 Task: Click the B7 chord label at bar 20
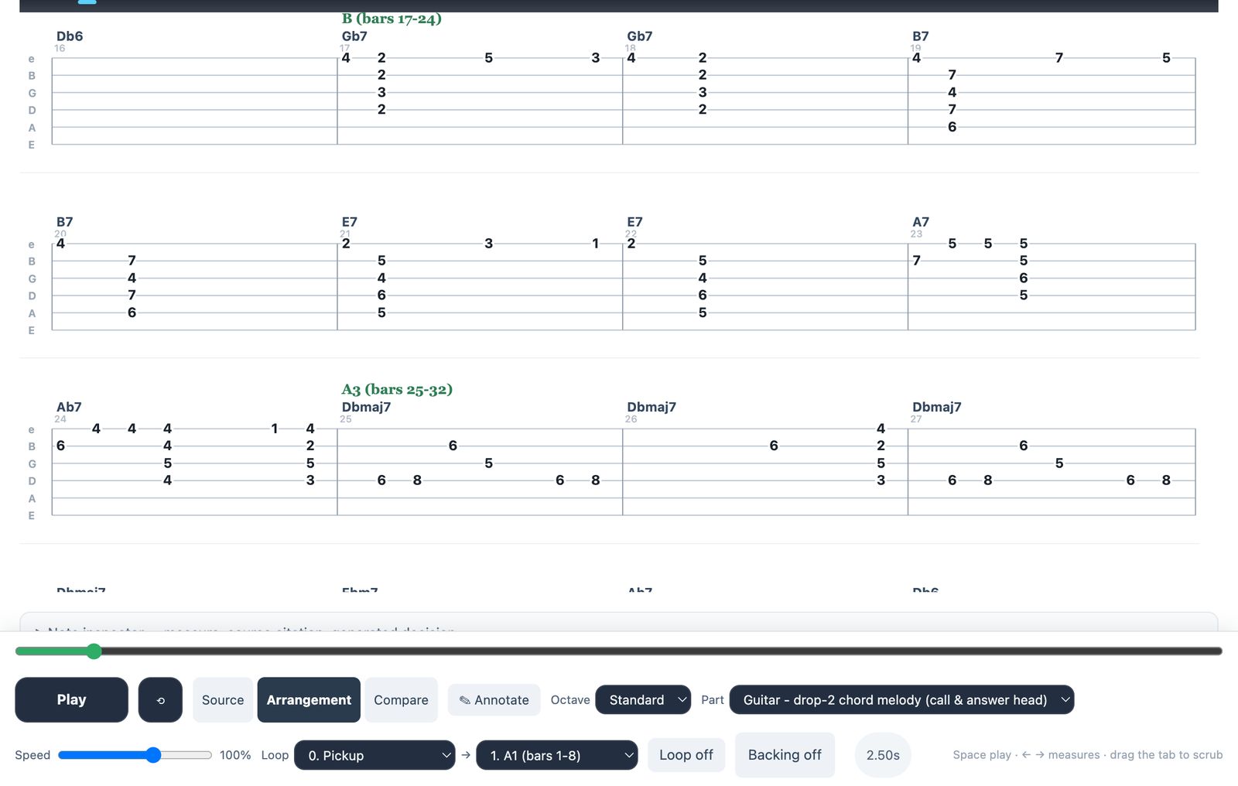[65, 222]
